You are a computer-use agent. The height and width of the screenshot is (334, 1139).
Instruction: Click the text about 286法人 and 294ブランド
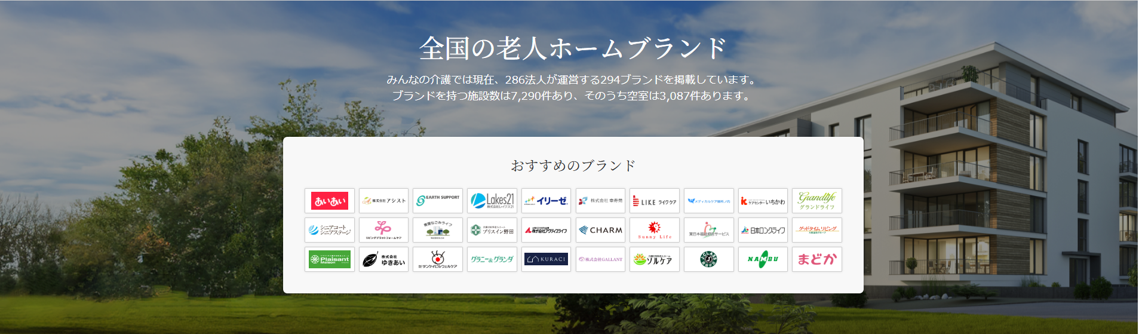573,79
